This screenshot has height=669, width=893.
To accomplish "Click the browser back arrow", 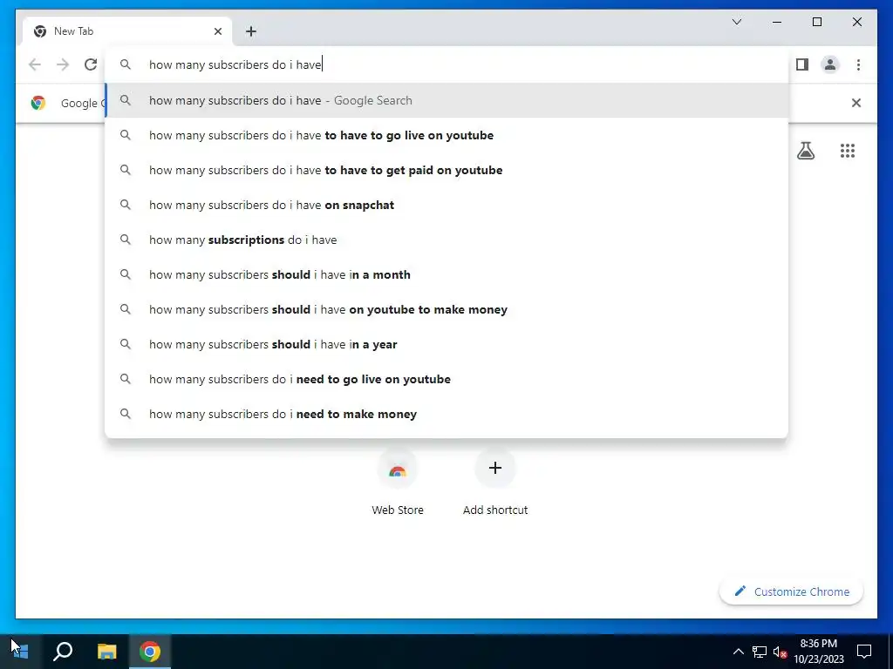I will [x=35, y=64].
